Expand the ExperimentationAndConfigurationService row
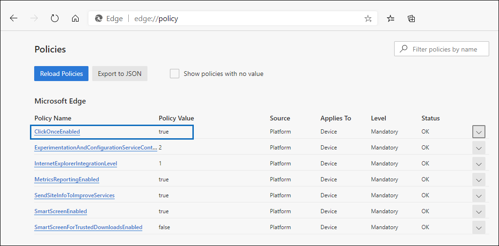499x246 pixels. [478, 148]
